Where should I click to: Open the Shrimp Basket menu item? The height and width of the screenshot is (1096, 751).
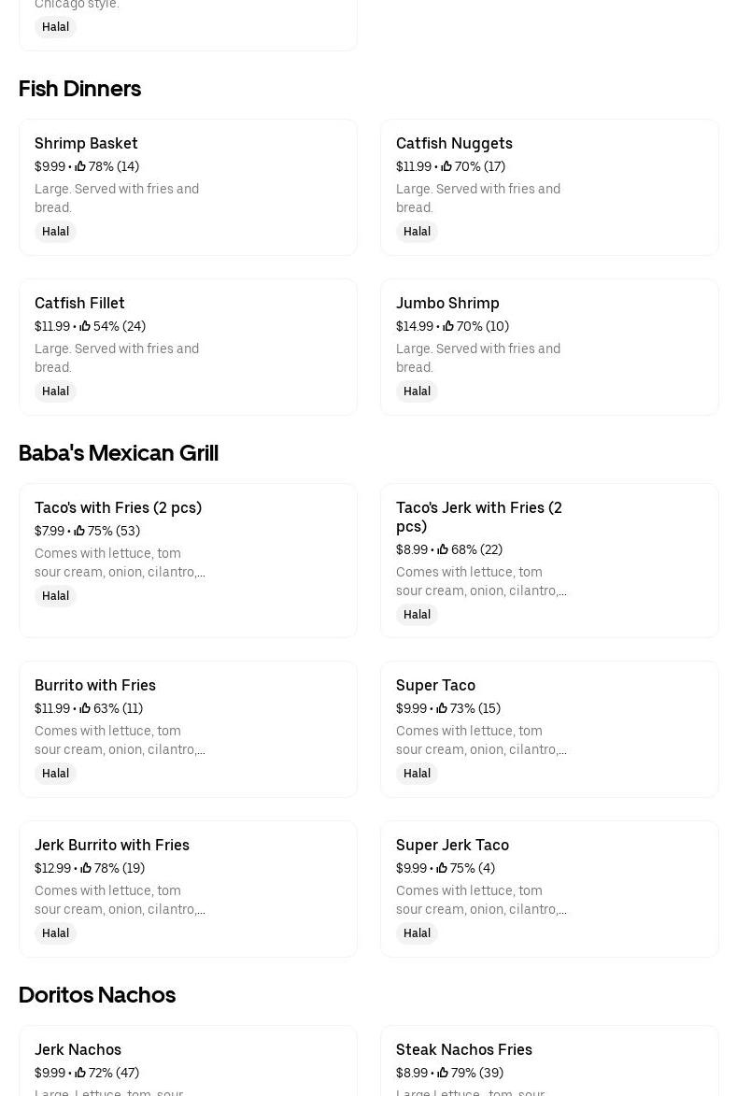pos(86,143)
